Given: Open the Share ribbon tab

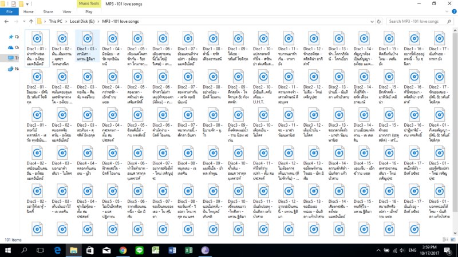Looking at the screenshot, I should 48,11.
